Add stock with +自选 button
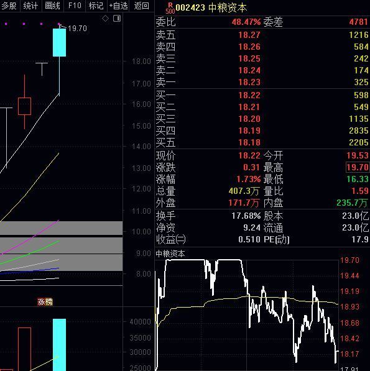Viewport: 370px width, 371px height. click(118, 6)
